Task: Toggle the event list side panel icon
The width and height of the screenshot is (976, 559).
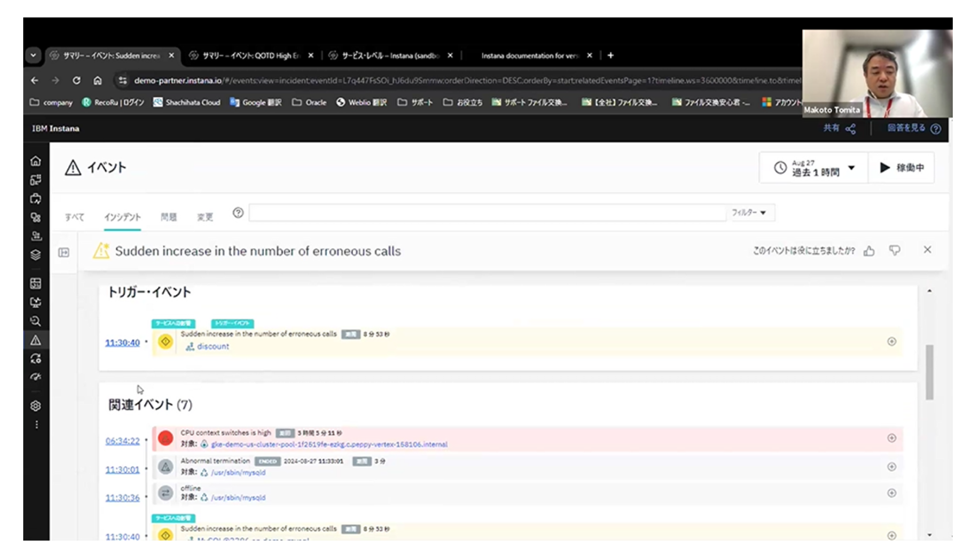Action: pos(64,252)
